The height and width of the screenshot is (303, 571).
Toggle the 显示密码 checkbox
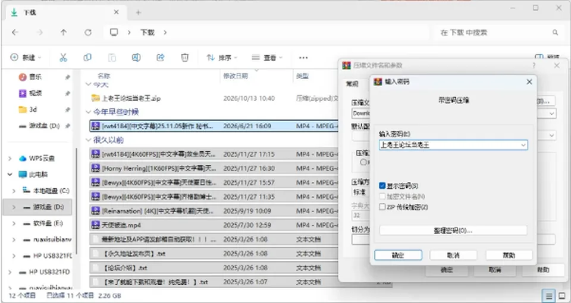(x=382, y=186)
